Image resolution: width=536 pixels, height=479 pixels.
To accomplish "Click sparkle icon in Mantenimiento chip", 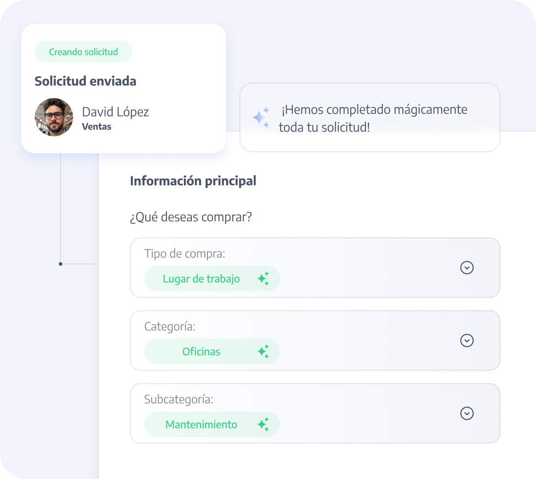I will [x=263, y=424].
